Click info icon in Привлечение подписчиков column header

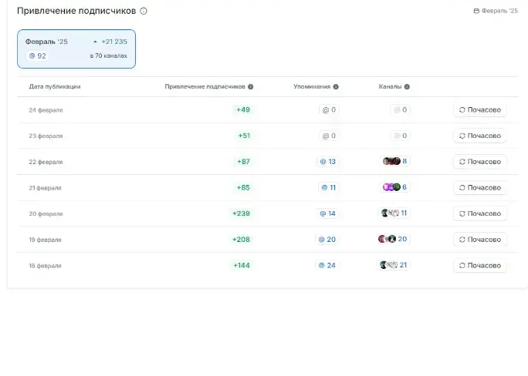click(x=251, y=87)
